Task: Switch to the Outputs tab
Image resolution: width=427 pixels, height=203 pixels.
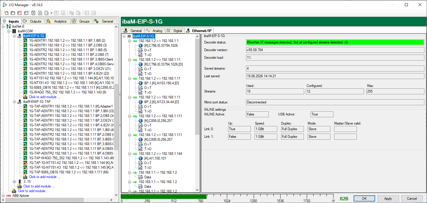Action: point(33,21)
